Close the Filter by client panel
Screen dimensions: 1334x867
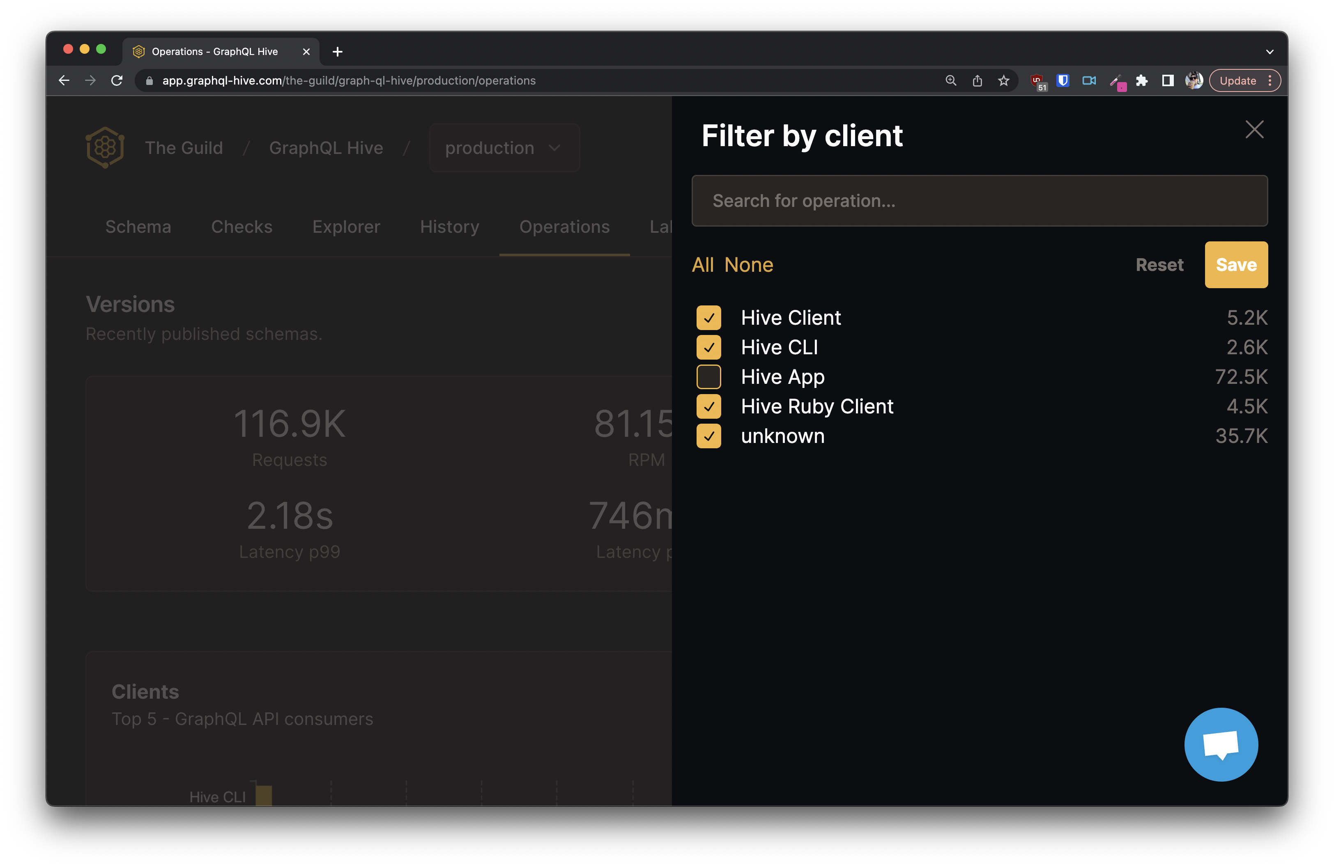click(1254, 129)
